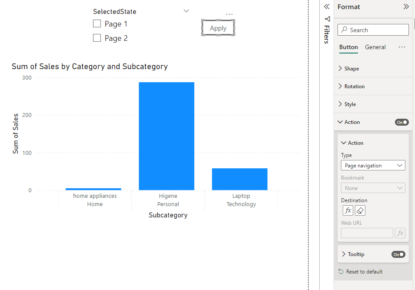This screenshot has height=290, width=415.
Task: Click the Apply button on the canvas
Action: (218, 28)
